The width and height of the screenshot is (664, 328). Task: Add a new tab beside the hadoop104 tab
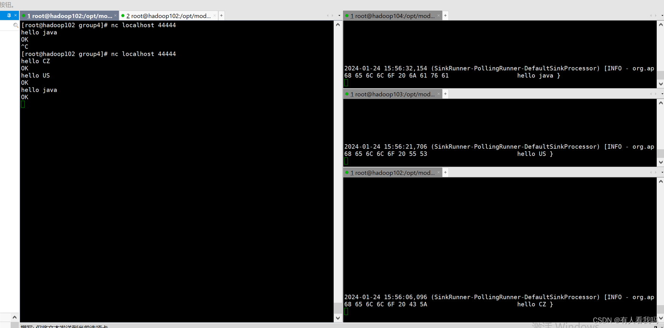(445, 15)
